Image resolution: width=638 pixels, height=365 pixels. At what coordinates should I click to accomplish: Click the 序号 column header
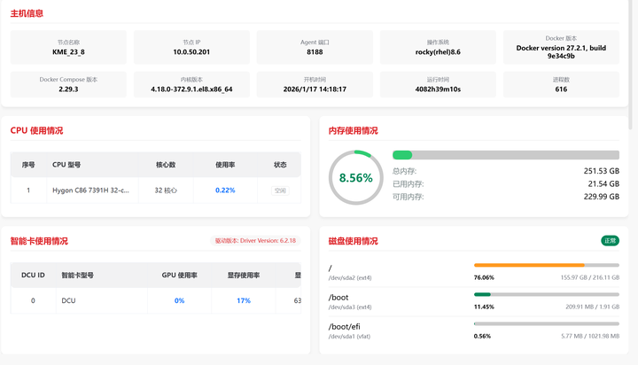tap(28, 165)
